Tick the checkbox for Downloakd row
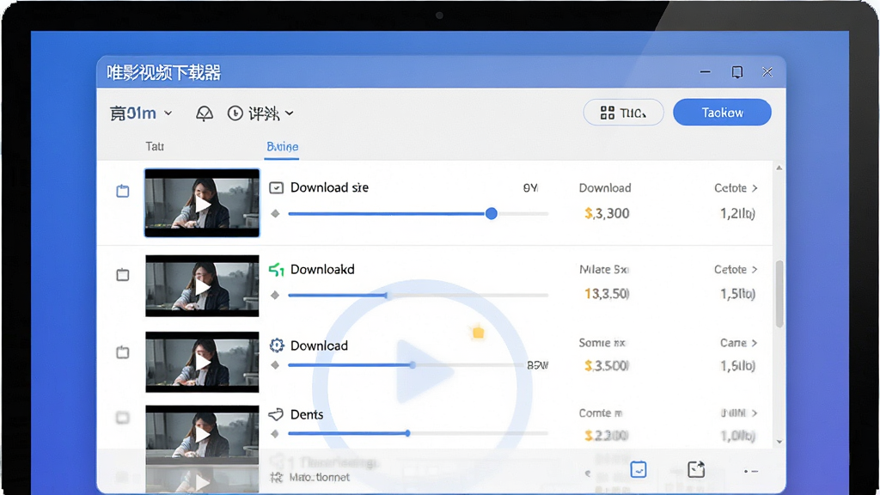The image size is (880, 495). coord(122,274)
